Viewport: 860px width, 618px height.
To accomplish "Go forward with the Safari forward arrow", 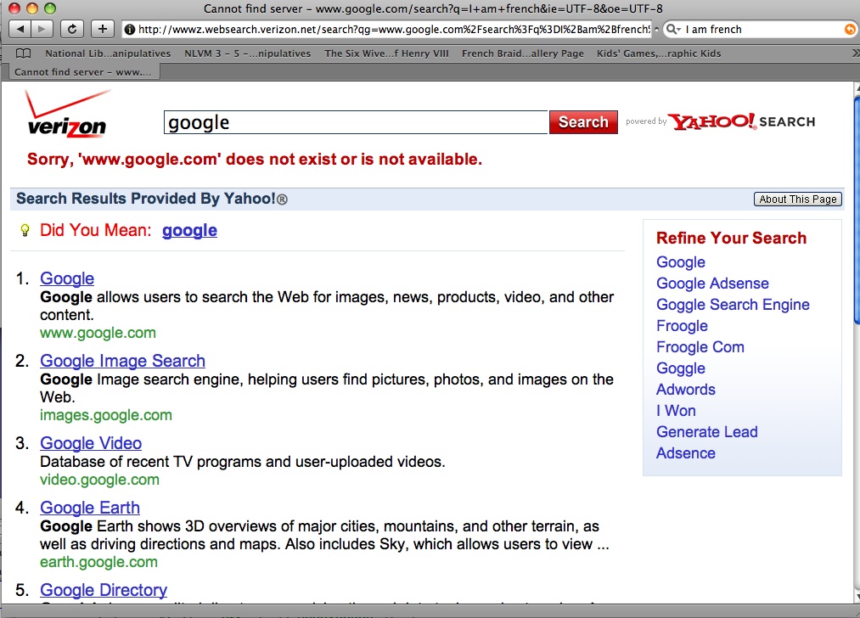I will [x=42, y=29].
